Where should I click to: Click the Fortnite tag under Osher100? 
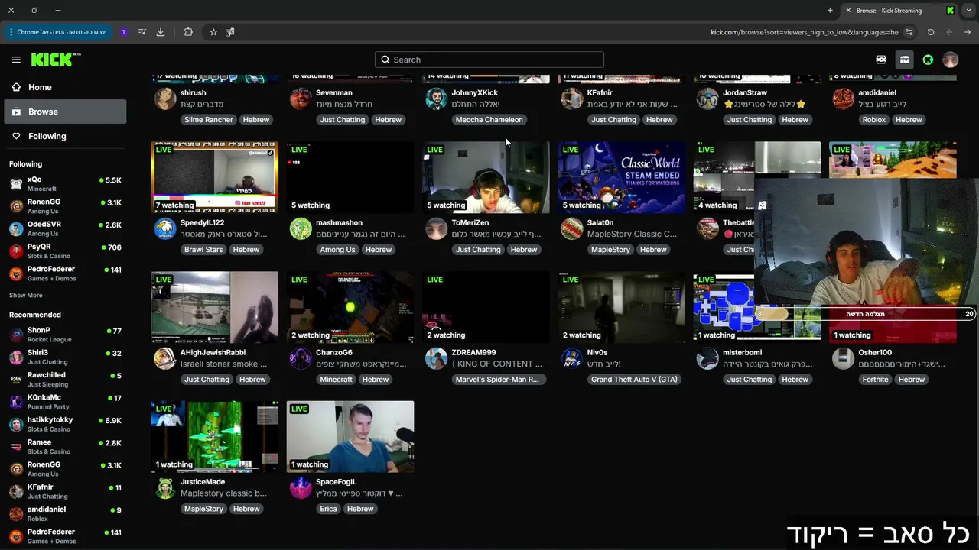[x=875, y=380]
